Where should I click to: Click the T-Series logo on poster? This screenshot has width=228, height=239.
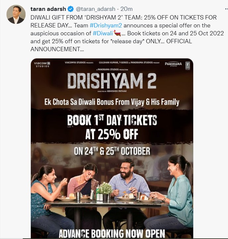click(188, 66)
